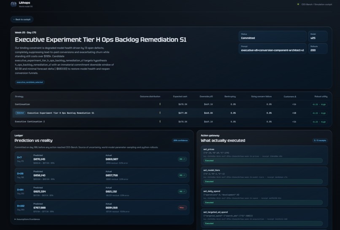340x230 pixels.
Task: Click the Prediction vs reality heading
Action: tap(33, 141)
